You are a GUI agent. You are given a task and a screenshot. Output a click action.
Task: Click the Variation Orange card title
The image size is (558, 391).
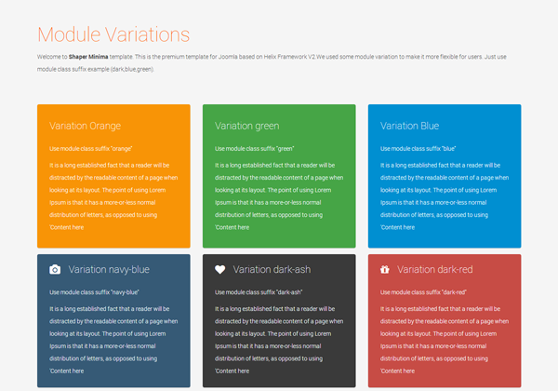tap(85, 126)
